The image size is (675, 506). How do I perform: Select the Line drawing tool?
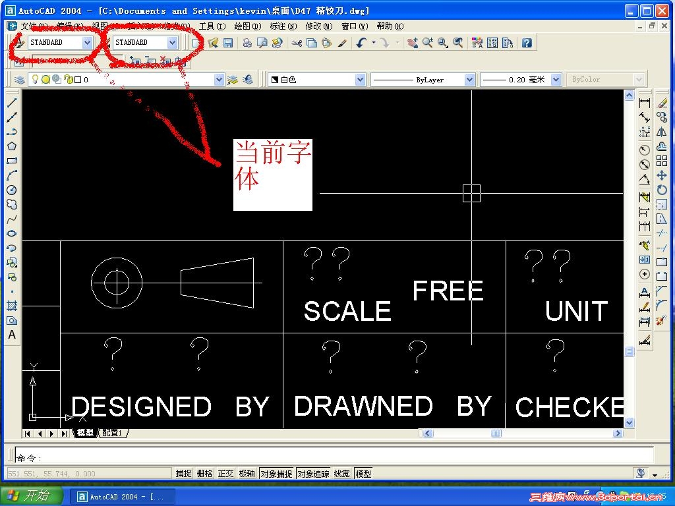coord(12,102)
